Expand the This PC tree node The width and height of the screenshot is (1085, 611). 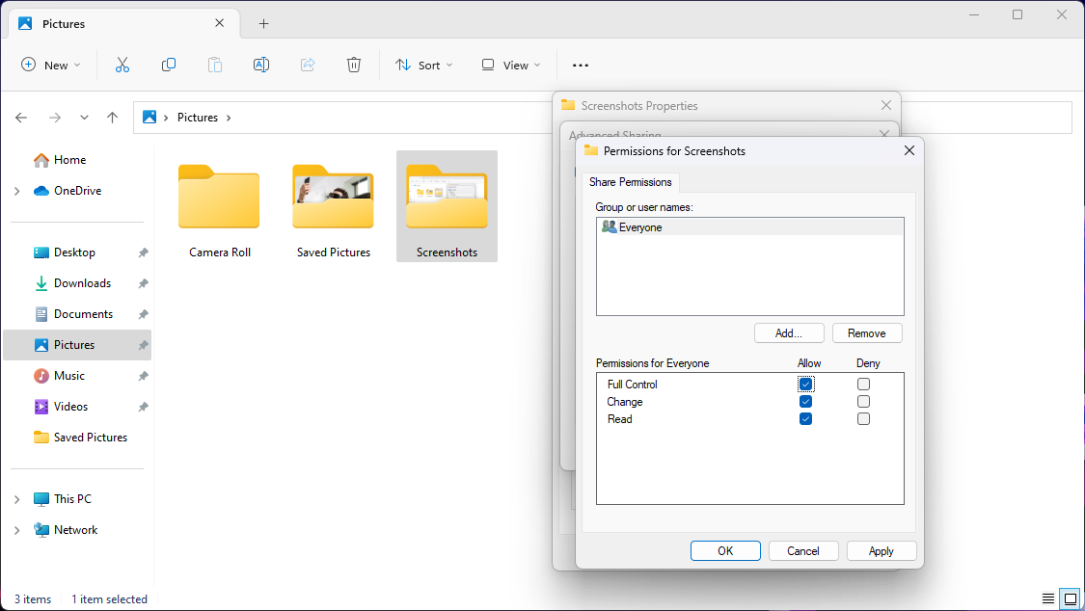tap(17, 499)
